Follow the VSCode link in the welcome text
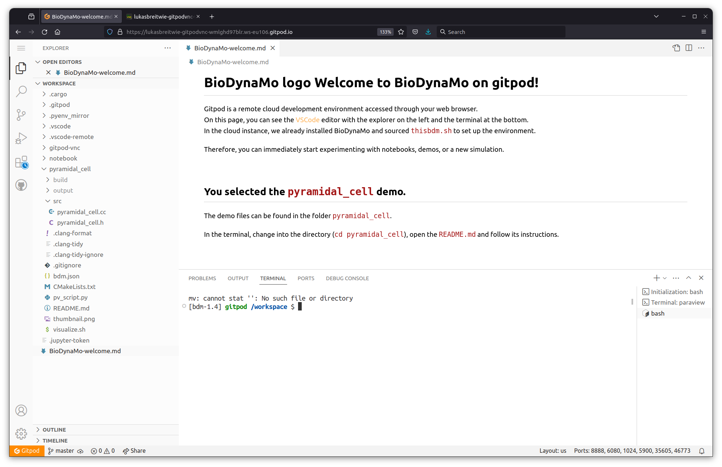This screenshot has height=467, width=722. coord(308,120)
